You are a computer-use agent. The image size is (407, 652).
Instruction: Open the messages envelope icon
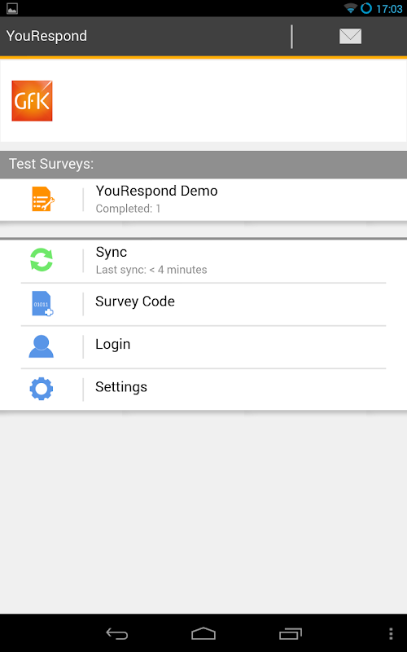click(350, 36)
